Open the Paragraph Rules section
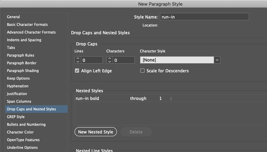Screen dimensions: 267x152 click(21, 55)
